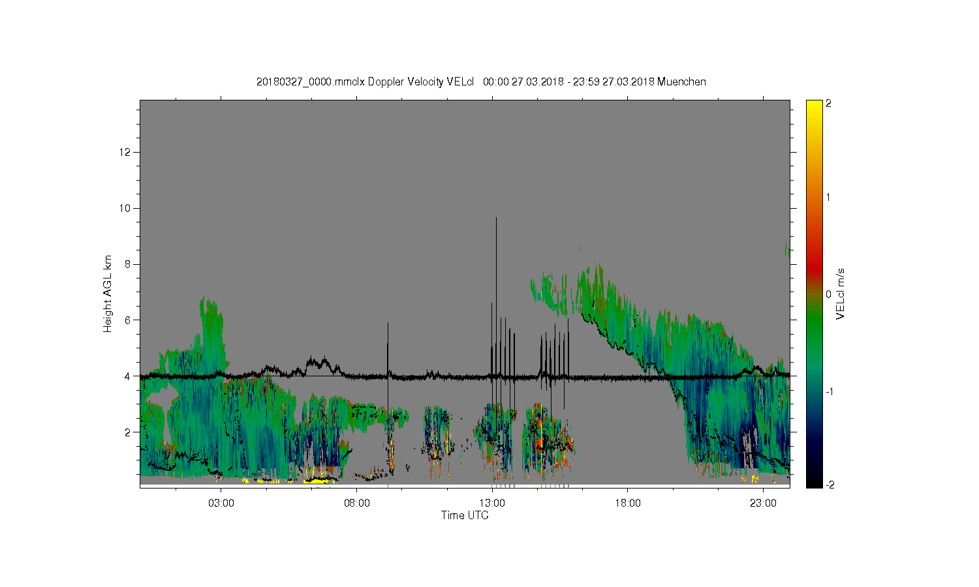Screen dimensions: 979x587
Task: Click the green section of the colorbar
Action: pyautogui.click(x=814, y=326)
